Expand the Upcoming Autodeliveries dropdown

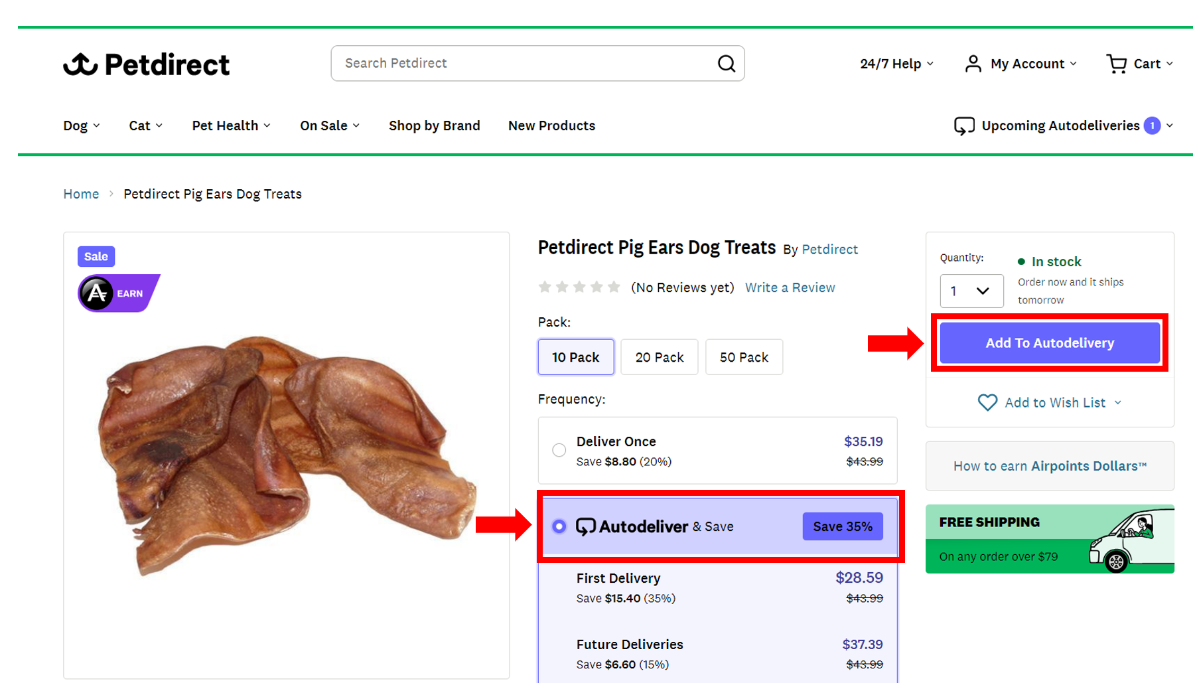(x=1170, y=125)
